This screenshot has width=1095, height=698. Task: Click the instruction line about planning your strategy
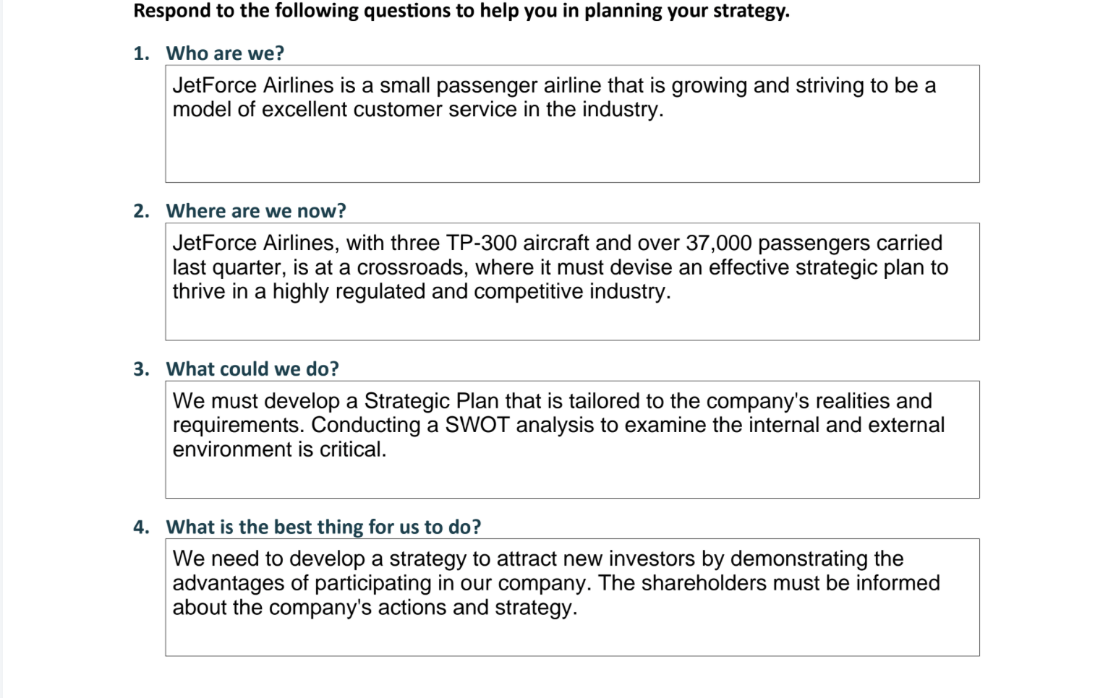(461, 11)
